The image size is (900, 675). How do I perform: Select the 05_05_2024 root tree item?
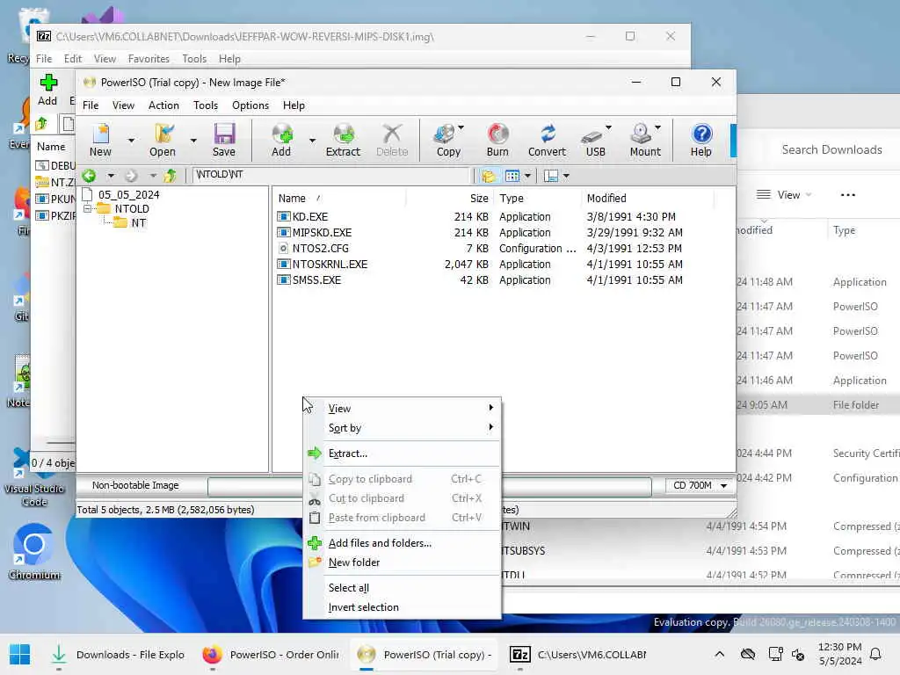click(x=128, y=194)
